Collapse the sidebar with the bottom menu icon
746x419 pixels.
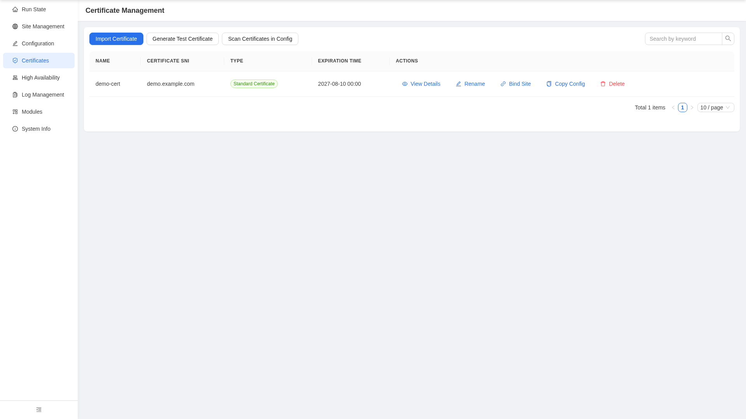coord(39,410)
